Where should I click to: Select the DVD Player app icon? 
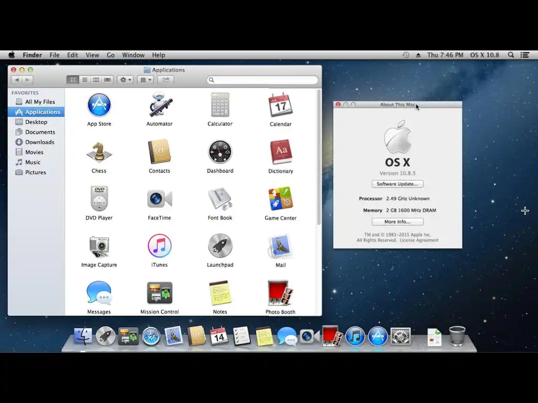click(99, 198)
